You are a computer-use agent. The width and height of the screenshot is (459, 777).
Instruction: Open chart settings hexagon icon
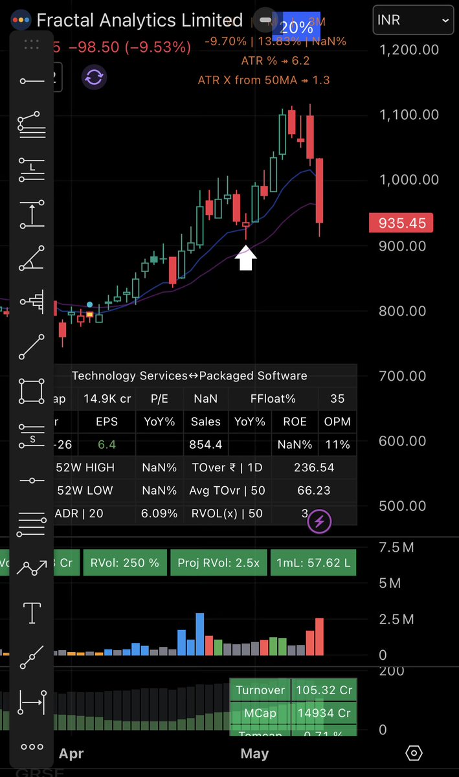[x=414, y=753]
